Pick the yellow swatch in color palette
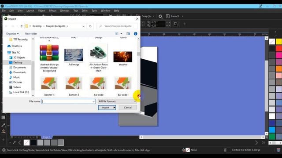Image resolution: width=282 pixels, height=158 pixels. click(x=279, y=42)
